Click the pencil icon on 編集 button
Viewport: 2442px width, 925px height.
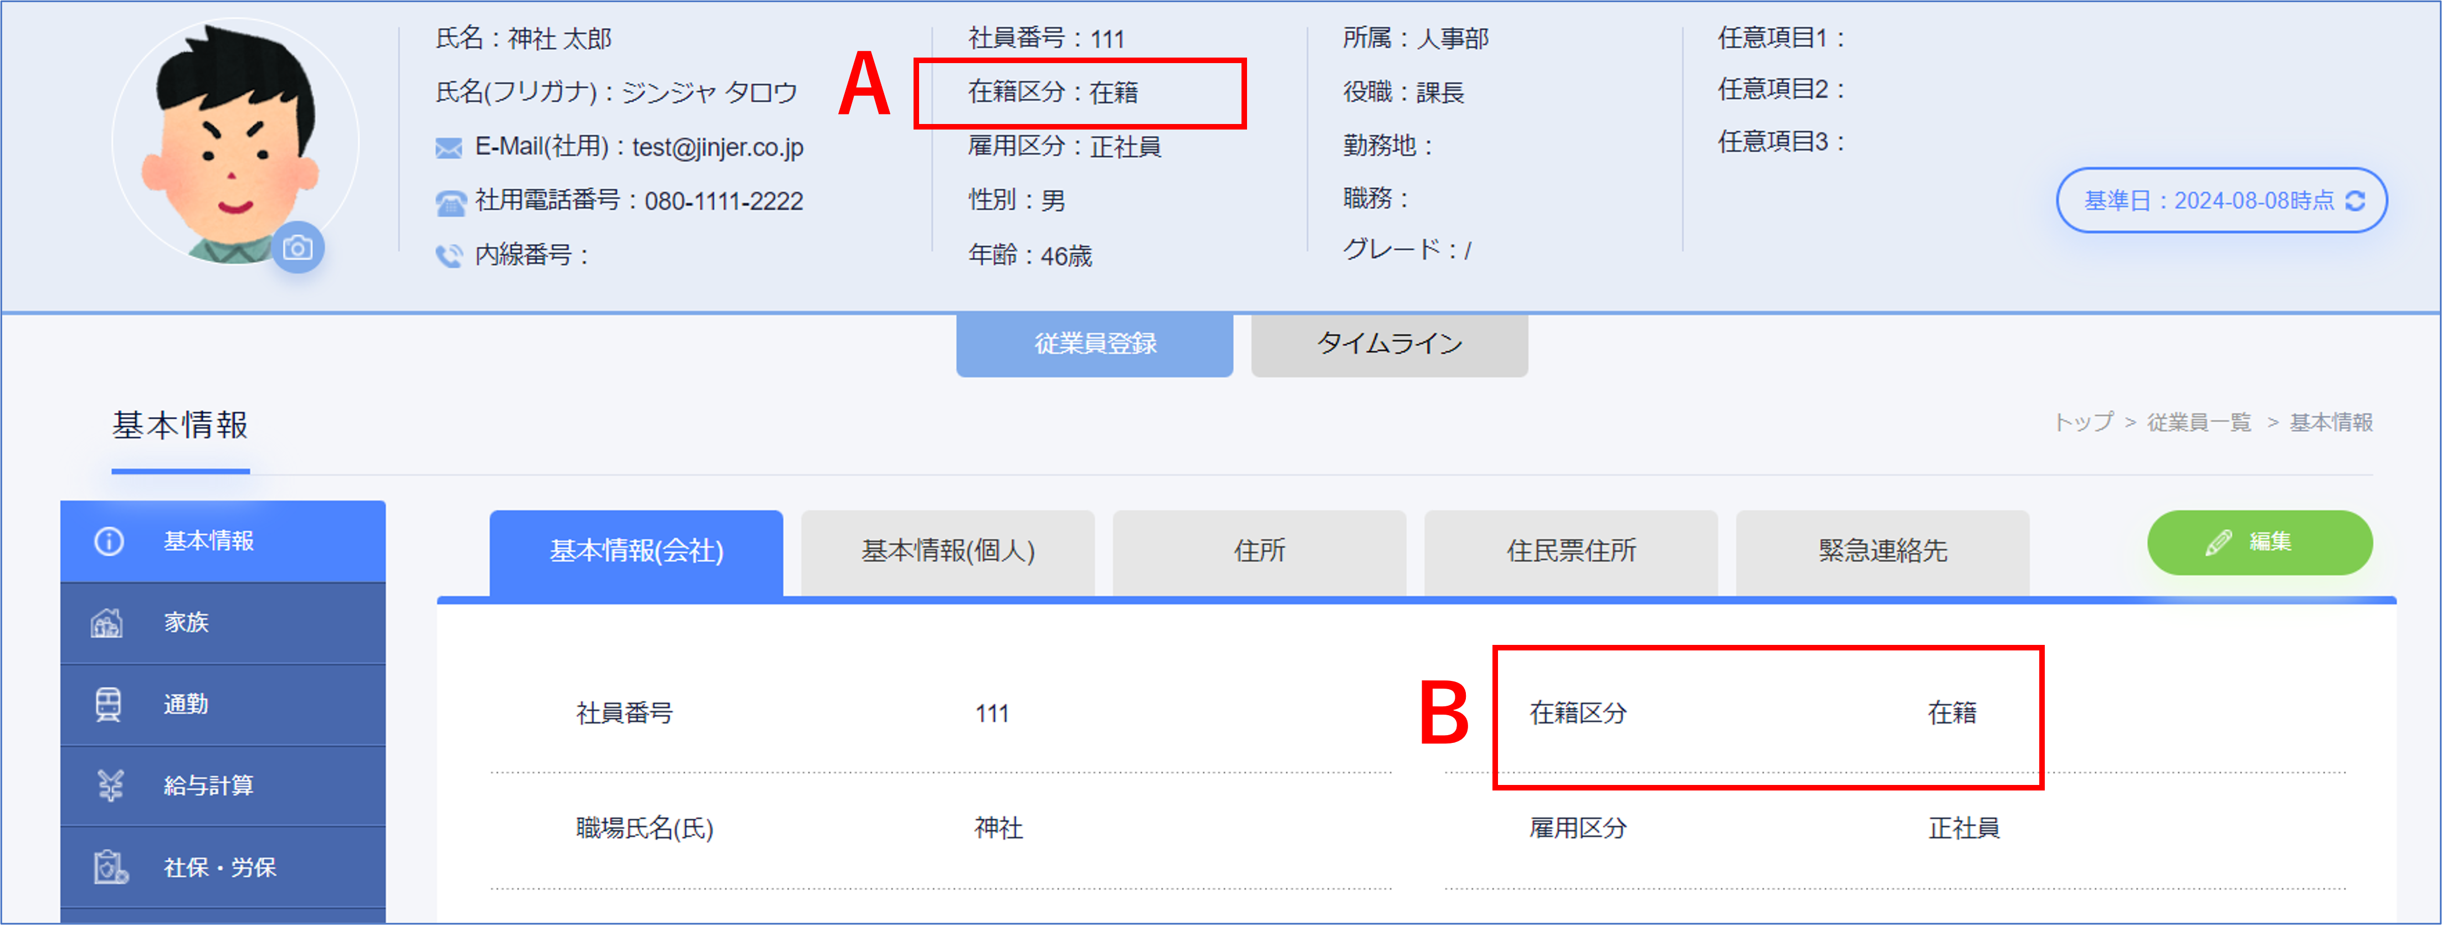point(2217,542)
